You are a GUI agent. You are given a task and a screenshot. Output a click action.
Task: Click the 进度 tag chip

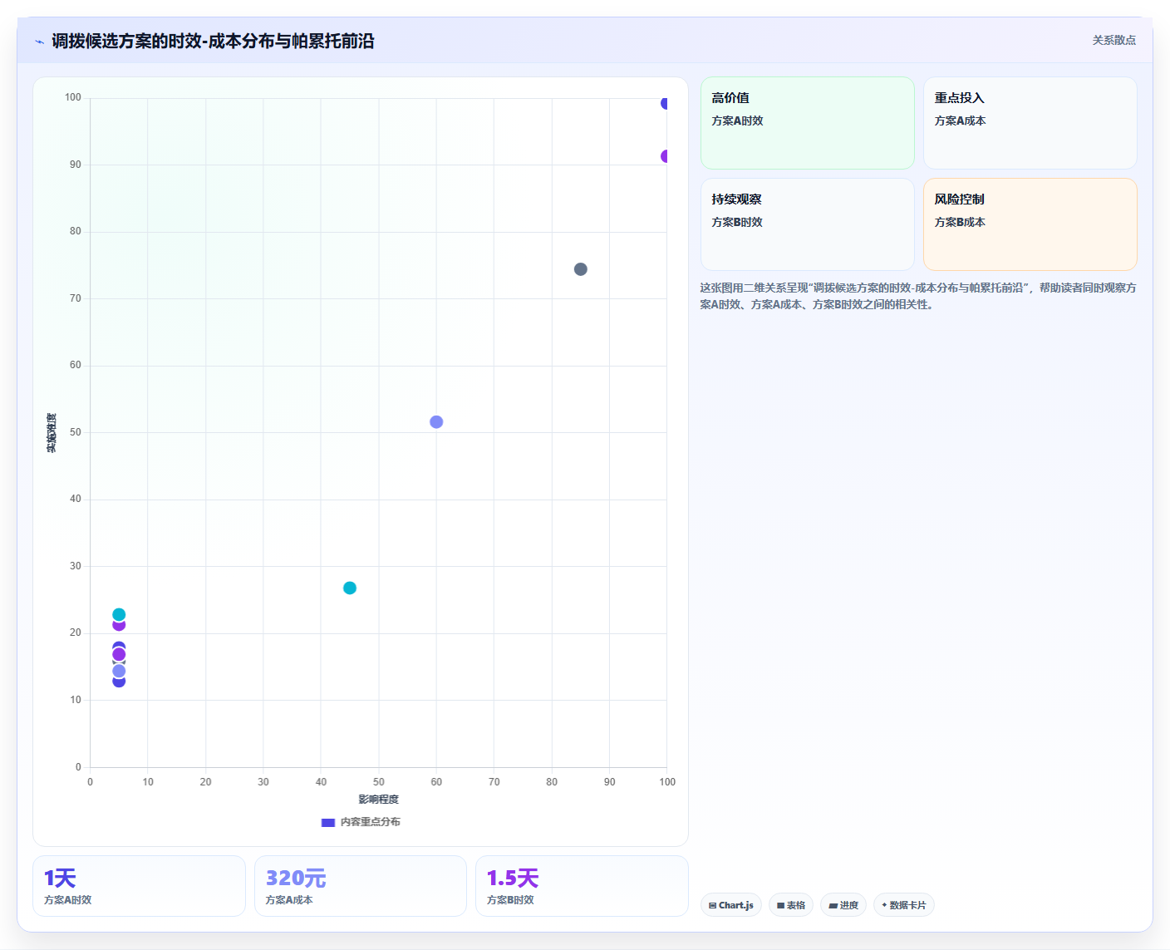tap(843, 905)
